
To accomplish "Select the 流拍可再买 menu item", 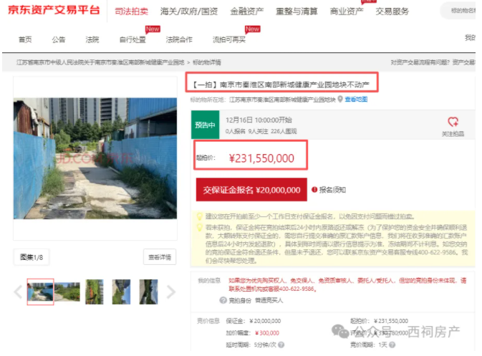I will pos(229,39).
